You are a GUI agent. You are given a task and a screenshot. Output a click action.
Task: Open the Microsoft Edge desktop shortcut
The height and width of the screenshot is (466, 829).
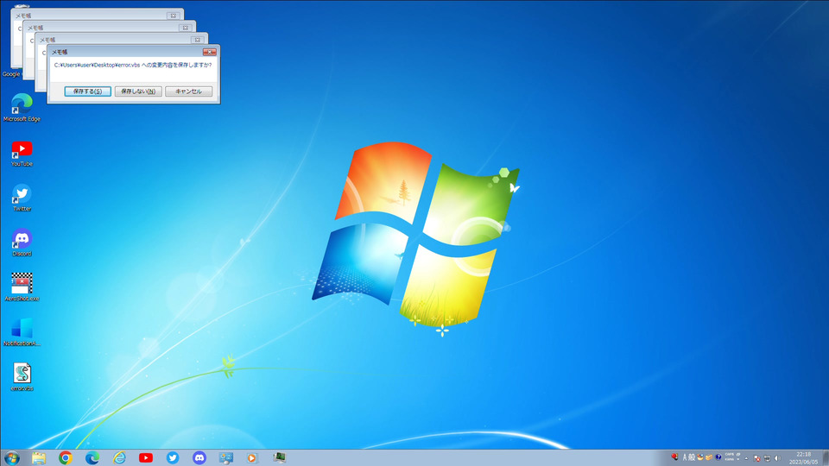[22, 108]
